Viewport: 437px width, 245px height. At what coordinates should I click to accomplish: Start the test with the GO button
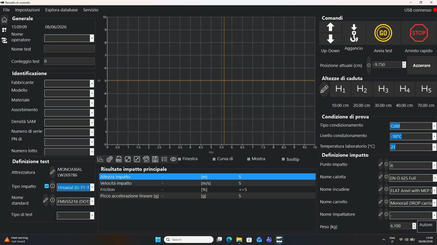(x=383, y=33)
